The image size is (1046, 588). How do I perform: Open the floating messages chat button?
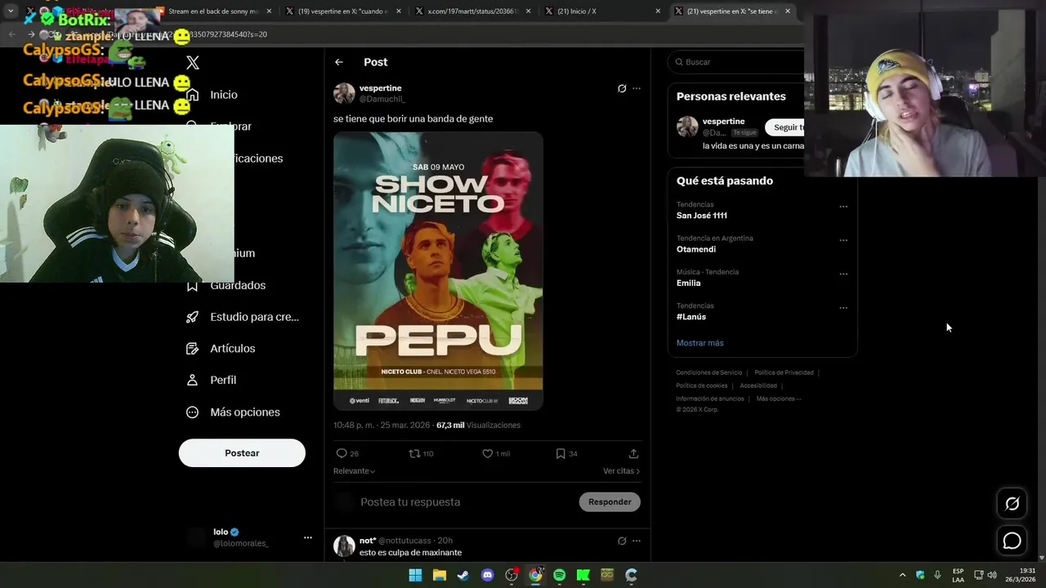coord(1012,541)
